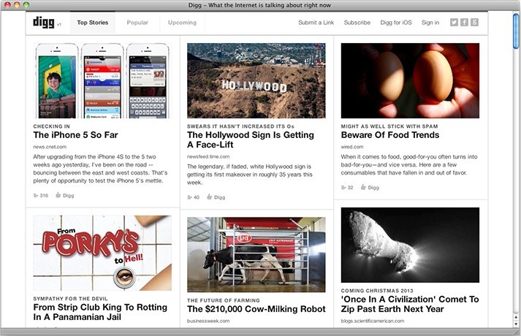
Task: Open the Hollywood sign photo thumbnail
Action: (256, 80)
